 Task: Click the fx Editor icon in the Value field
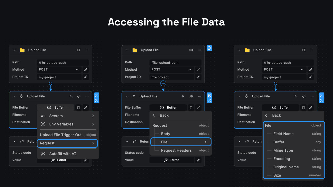tap(166, 160)
